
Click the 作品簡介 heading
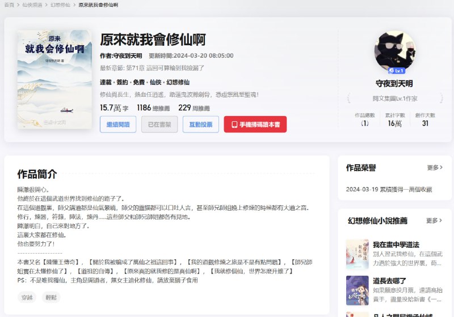point(37,174)
